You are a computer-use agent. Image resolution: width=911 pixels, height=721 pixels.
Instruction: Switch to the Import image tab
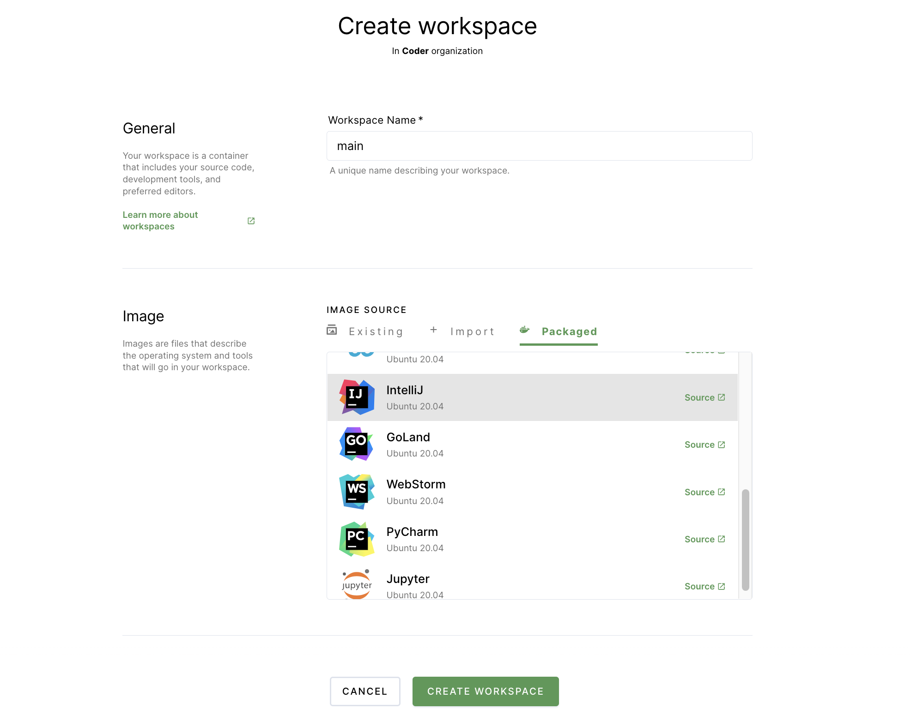tap(472, 332)
